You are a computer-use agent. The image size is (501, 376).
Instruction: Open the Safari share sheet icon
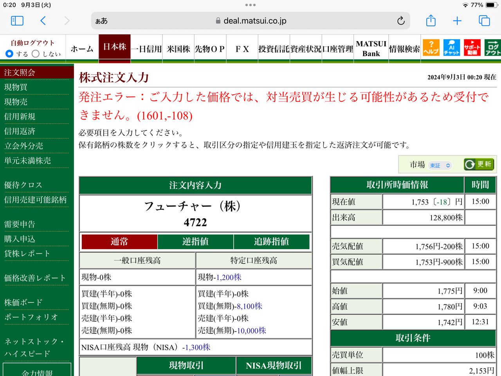click(431, 20)
